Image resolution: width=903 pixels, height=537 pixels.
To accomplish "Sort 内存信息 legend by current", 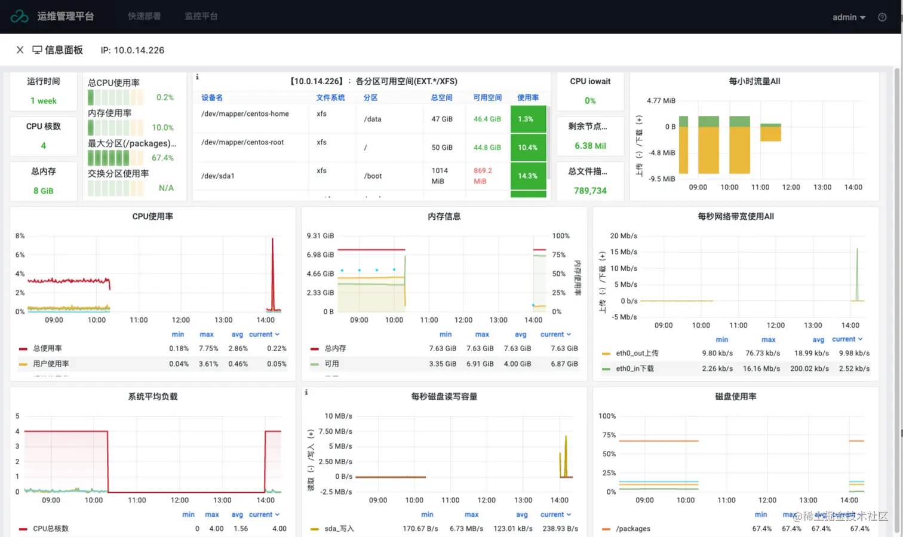I will click(555, 335).
